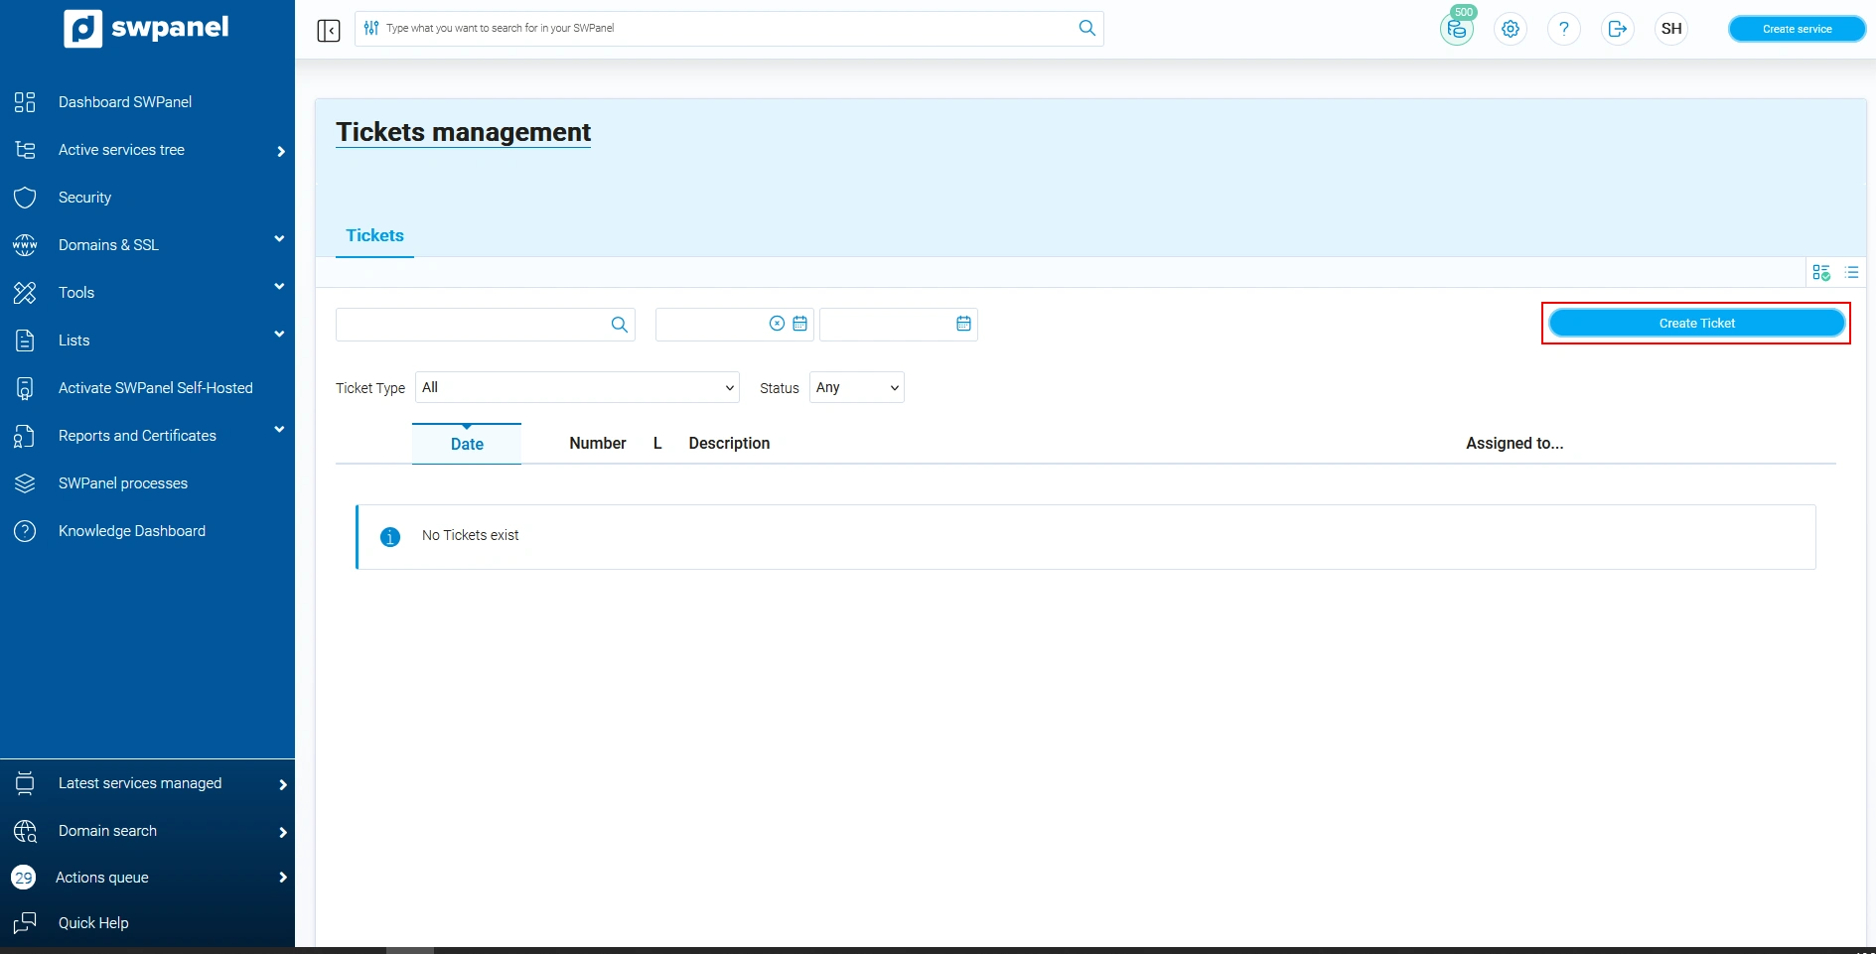1876x954 pixels.
Task: Select the Tickets tab
Action: click(x=374, y=236)
